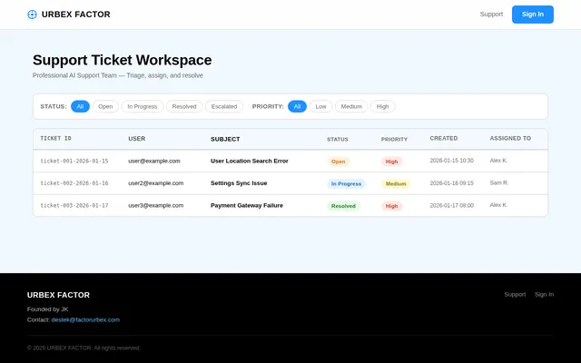The width and height of the screenshot is (581, 363).
Task: Click the USER column header
Action: pos(137,139)
